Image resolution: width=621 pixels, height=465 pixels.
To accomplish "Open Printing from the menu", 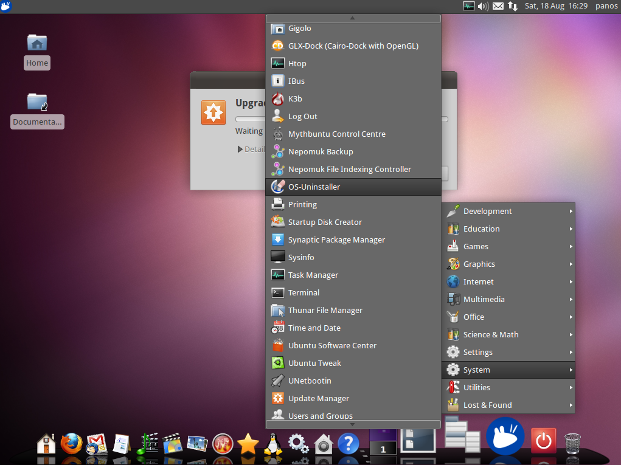I will click(x=353, y=204).
